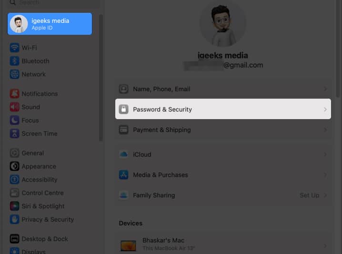The height and width of the screenshot is (254, 342).
Task: Select Appearance in the sidebar
Action: point(39,166)
